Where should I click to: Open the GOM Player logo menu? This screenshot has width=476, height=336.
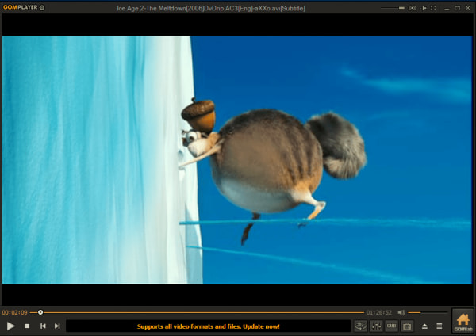(18, 7)
